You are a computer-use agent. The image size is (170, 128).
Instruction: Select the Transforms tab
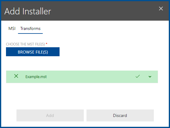pyautogui.click(x=30, y=29)
